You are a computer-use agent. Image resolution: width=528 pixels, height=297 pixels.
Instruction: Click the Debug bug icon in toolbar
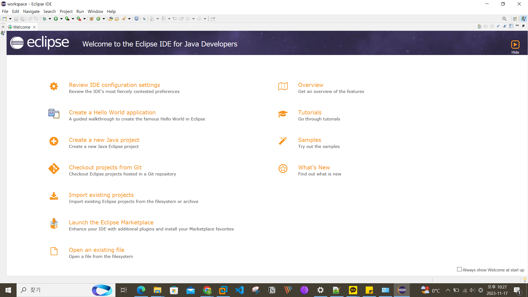[x=44, y=19]
